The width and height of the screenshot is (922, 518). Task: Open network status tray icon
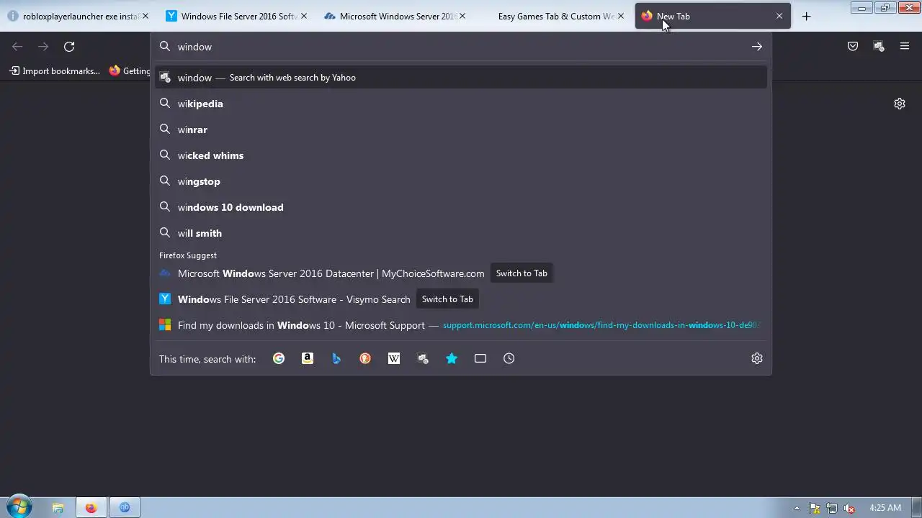point(832,508)
